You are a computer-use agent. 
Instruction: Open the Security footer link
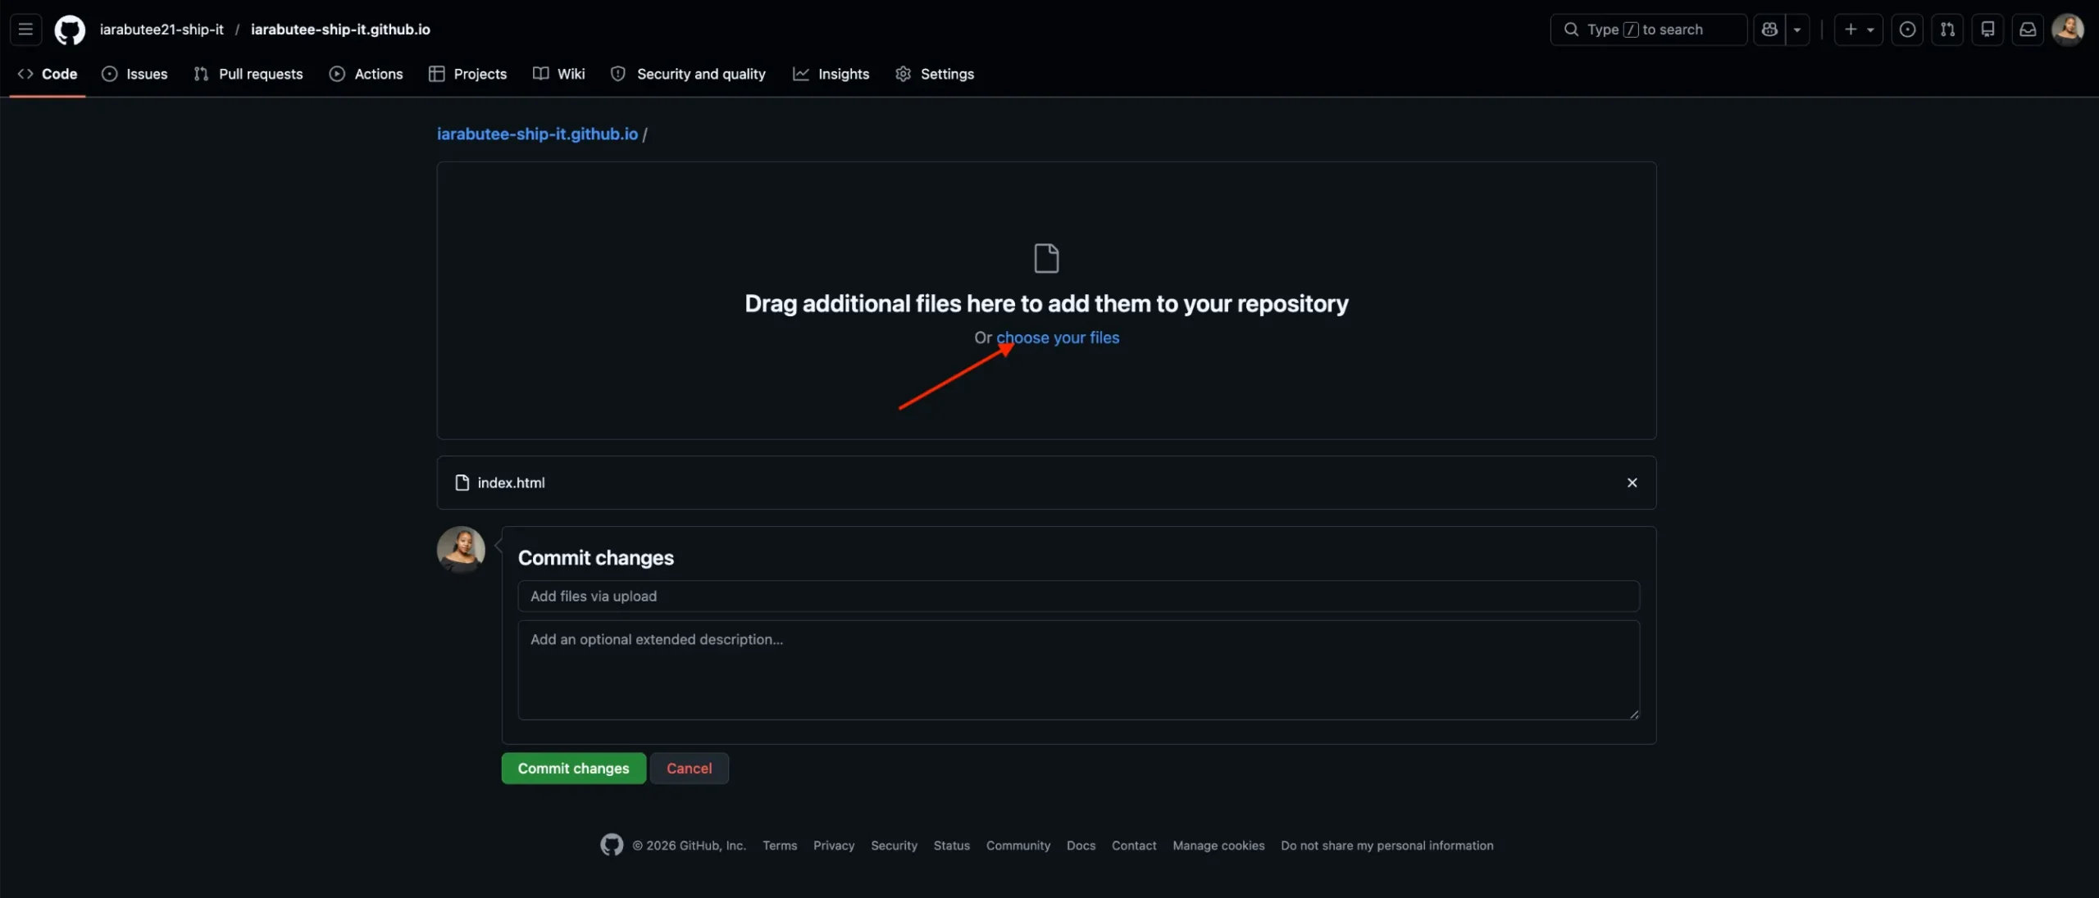click(x=894, y=846)
